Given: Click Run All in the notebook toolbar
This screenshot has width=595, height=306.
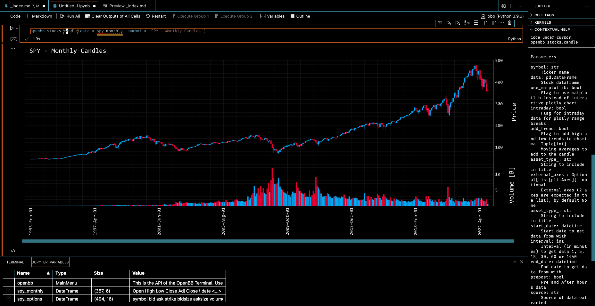Looking at the screenshot, I should tap(70, 16).
